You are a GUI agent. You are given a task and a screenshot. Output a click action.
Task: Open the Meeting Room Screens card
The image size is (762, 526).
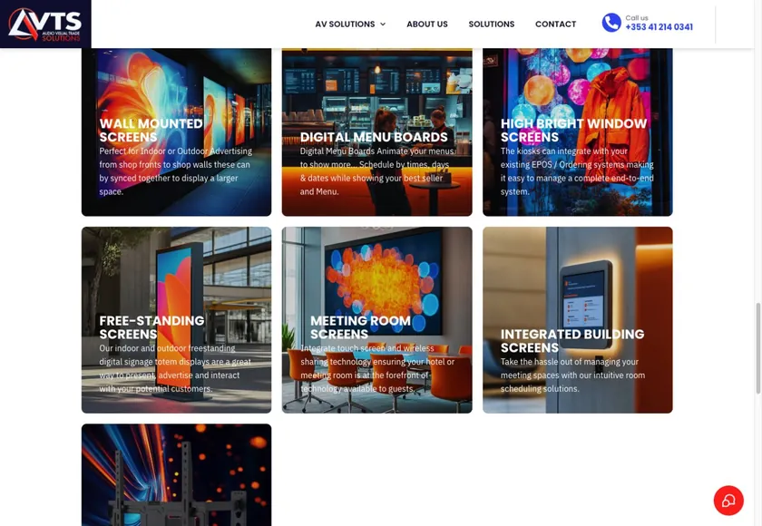point(377,320)
